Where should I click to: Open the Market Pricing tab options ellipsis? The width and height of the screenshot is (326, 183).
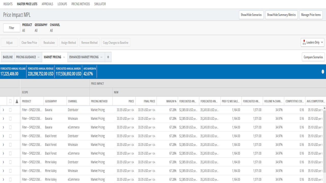(x=64, y=57)
